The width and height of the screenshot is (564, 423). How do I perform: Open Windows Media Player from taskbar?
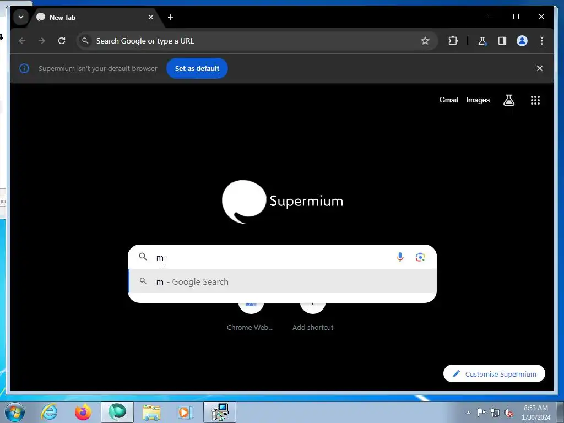click(185, 412)
